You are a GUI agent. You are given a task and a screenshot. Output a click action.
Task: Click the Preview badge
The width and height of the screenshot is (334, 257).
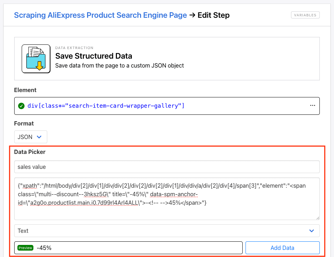tap(25, 248)
